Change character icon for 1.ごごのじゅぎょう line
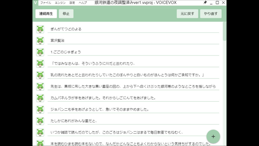 40,52
